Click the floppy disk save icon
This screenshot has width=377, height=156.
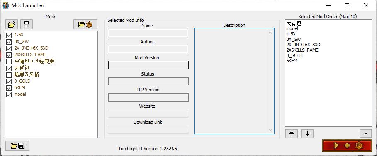(27, 24)
